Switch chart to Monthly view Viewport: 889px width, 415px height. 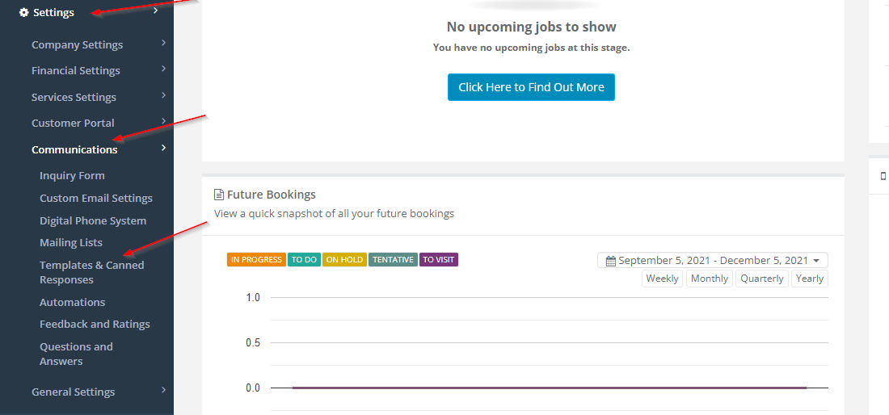[710, 279]
